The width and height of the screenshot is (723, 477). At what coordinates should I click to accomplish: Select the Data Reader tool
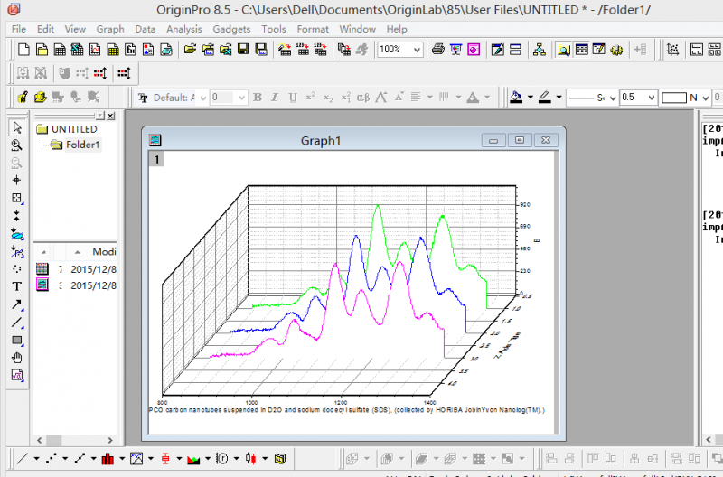point(17,198)
